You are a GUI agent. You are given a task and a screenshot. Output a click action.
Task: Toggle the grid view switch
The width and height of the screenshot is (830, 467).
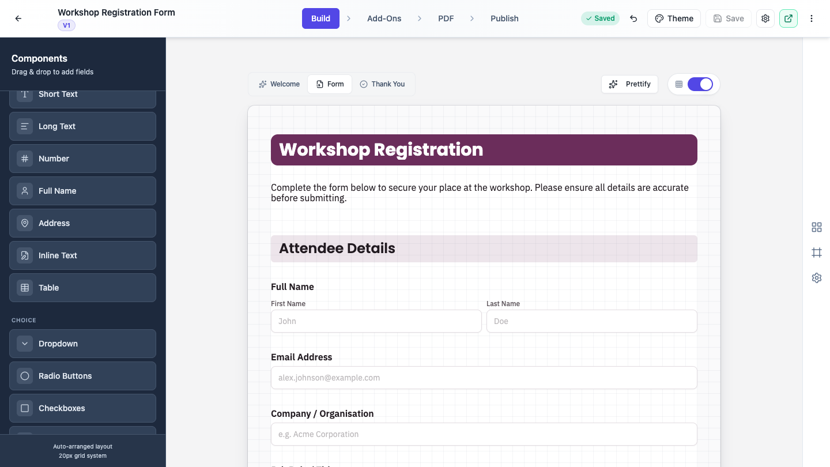(700, 84)
